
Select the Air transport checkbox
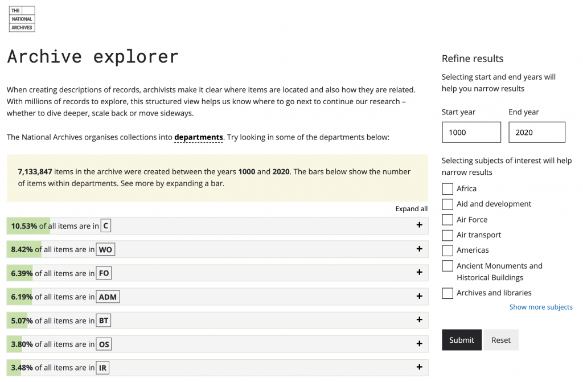pos(447,235)
